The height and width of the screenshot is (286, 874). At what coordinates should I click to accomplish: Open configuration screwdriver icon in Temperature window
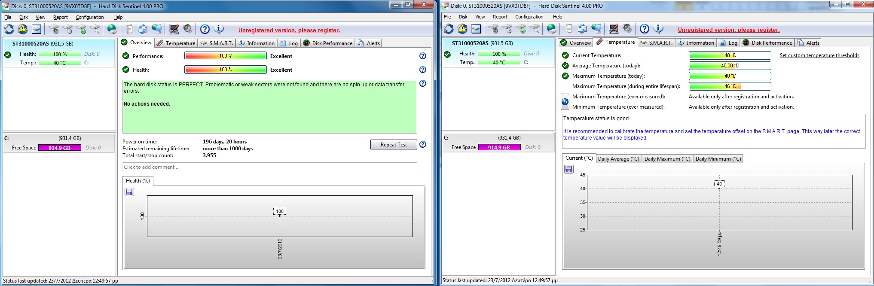(614, 29)
